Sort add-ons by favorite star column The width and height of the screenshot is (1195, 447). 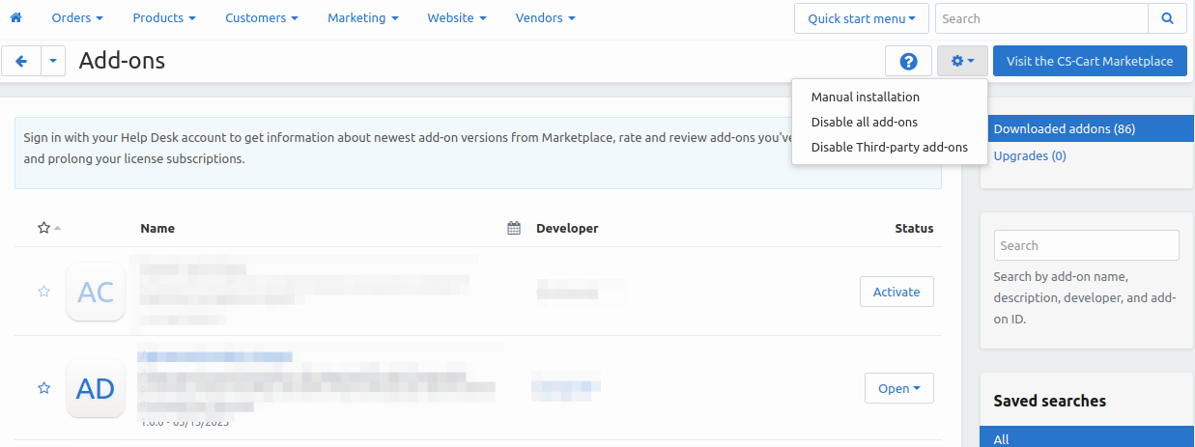tap(48, 228)
